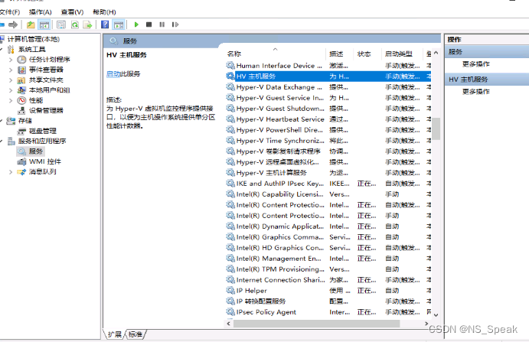Select IPsec Policy Agent service
The image size is (529, 342).
328,312
